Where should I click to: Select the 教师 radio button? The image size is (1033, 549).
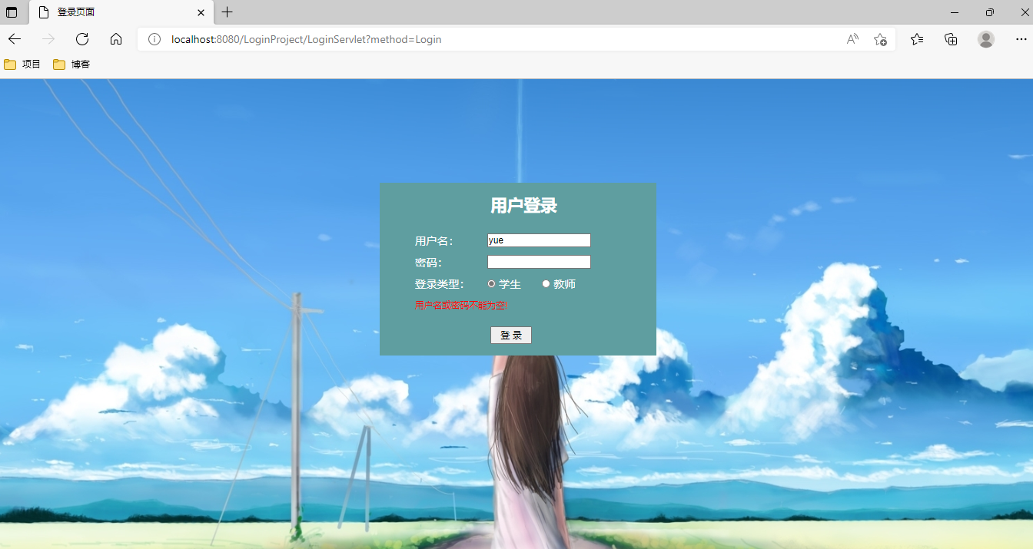546,284
